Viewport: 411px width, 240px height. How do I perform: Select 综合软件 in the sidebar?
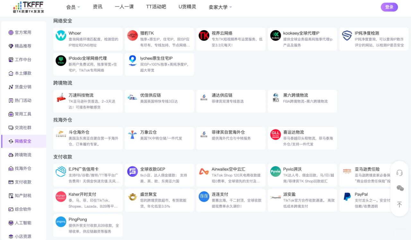pos(24,209)
